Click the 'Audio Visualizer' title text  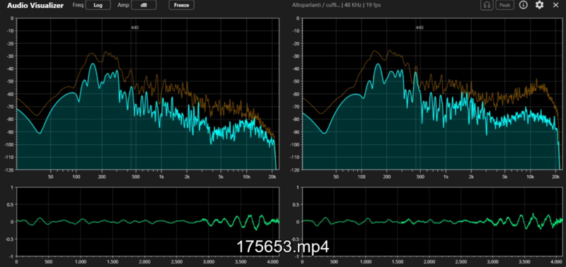click(35, 6)
